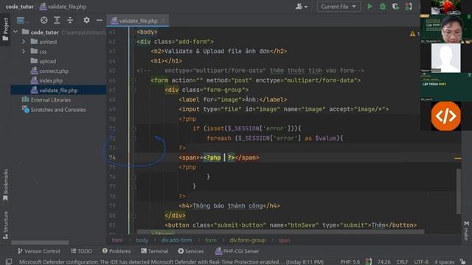Select External Libraries node
The width and height of the screenshot is (472, 265).
coord(51,100)
